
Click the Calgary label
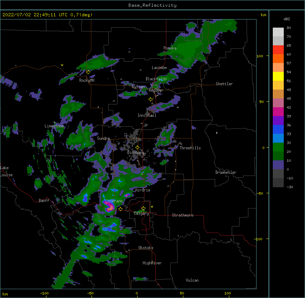(x=142, y=213)
